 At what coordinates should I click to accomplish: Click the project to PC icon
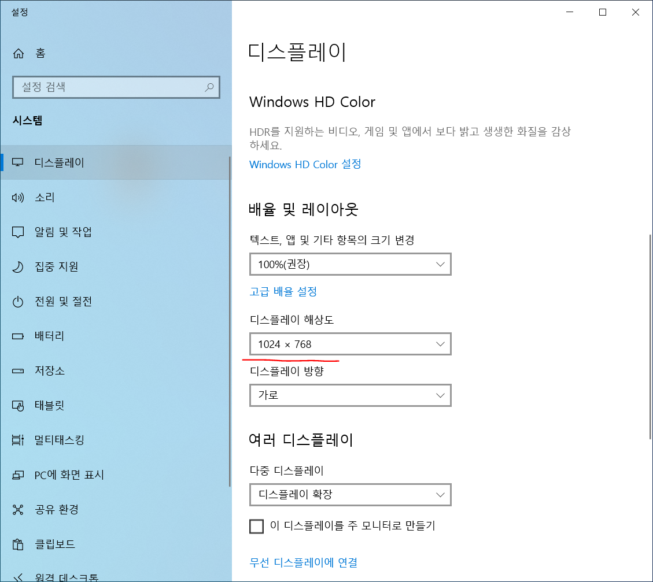coord(17,475)
